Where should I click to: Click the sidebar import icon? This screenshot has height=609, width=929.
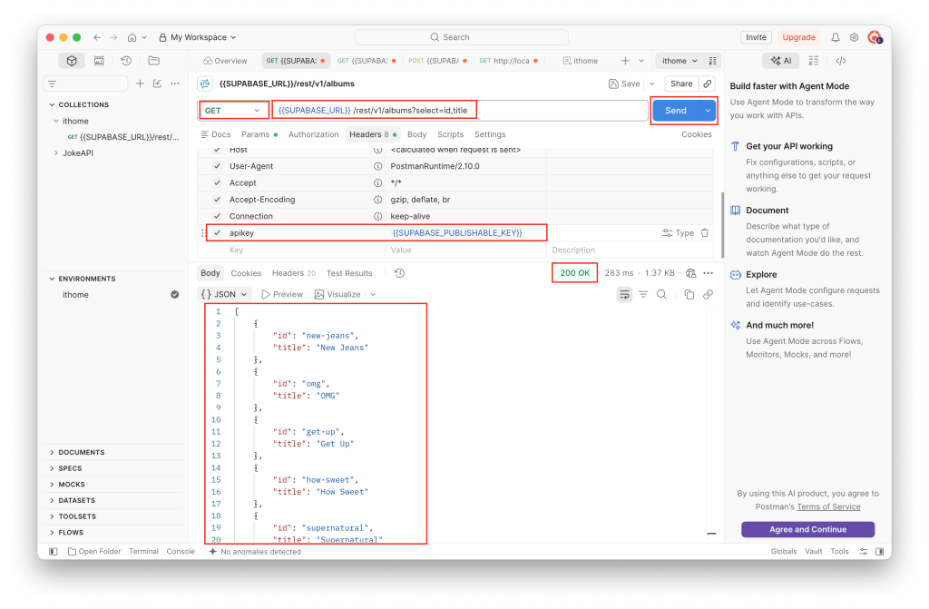pos(157,83)
